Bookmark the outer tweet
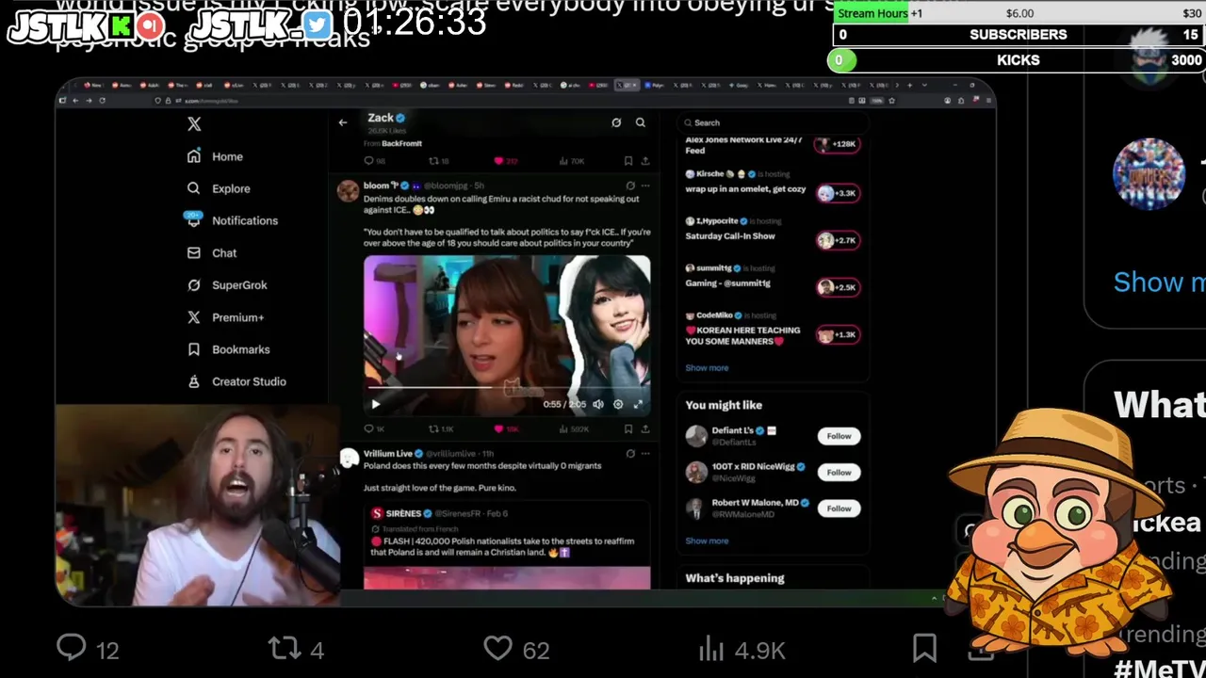 pos(924,648)
